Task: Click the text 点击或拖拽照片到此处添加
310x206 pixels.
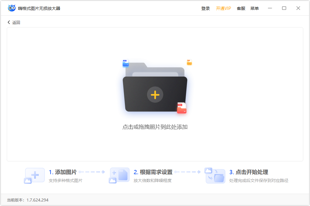Action: pos(155,127)
